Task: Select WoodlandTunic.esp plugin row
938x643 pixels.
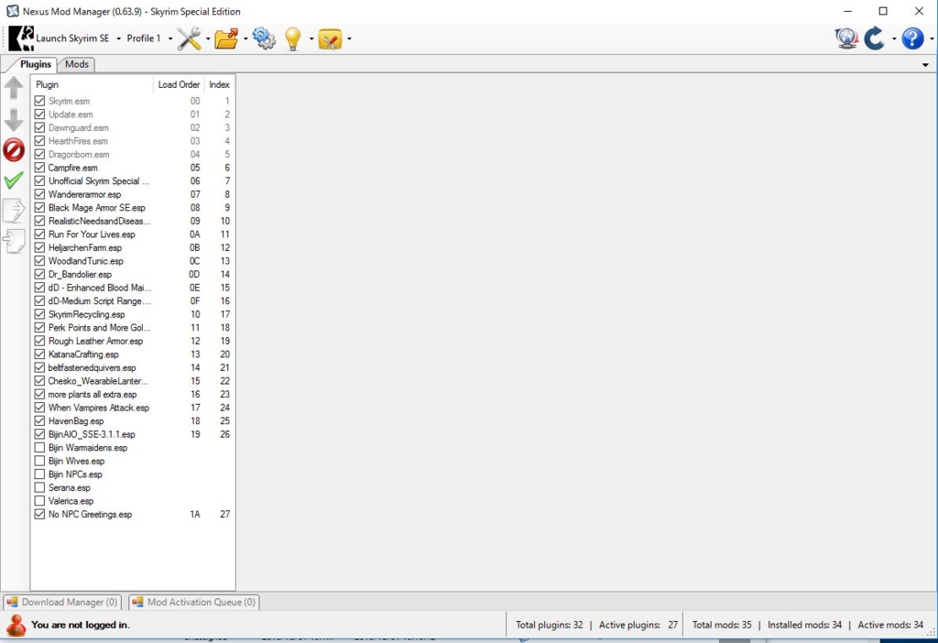Action: point(133,261)
